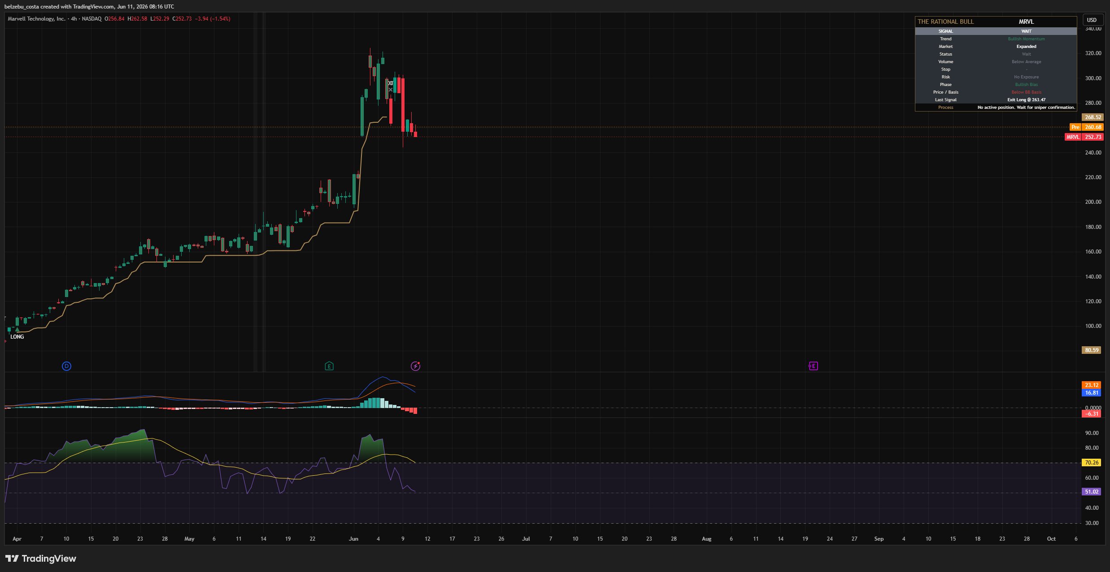
Task: Click the Oct label on time axis
Action: tap(1051, 539)
